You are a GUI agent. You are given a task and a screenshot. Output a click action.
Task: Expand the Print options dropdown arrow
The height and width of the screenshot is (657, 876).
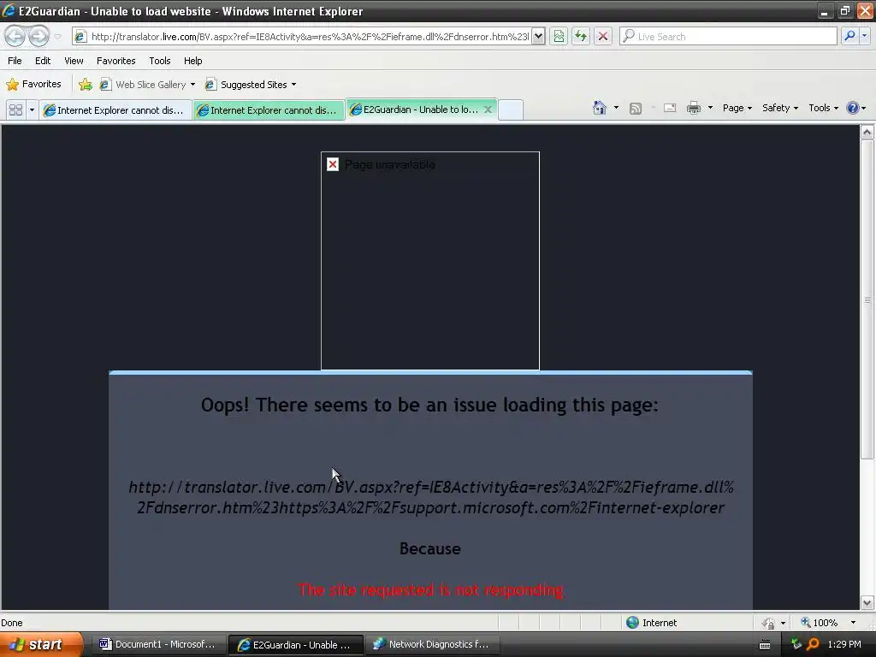pos(710,108)
